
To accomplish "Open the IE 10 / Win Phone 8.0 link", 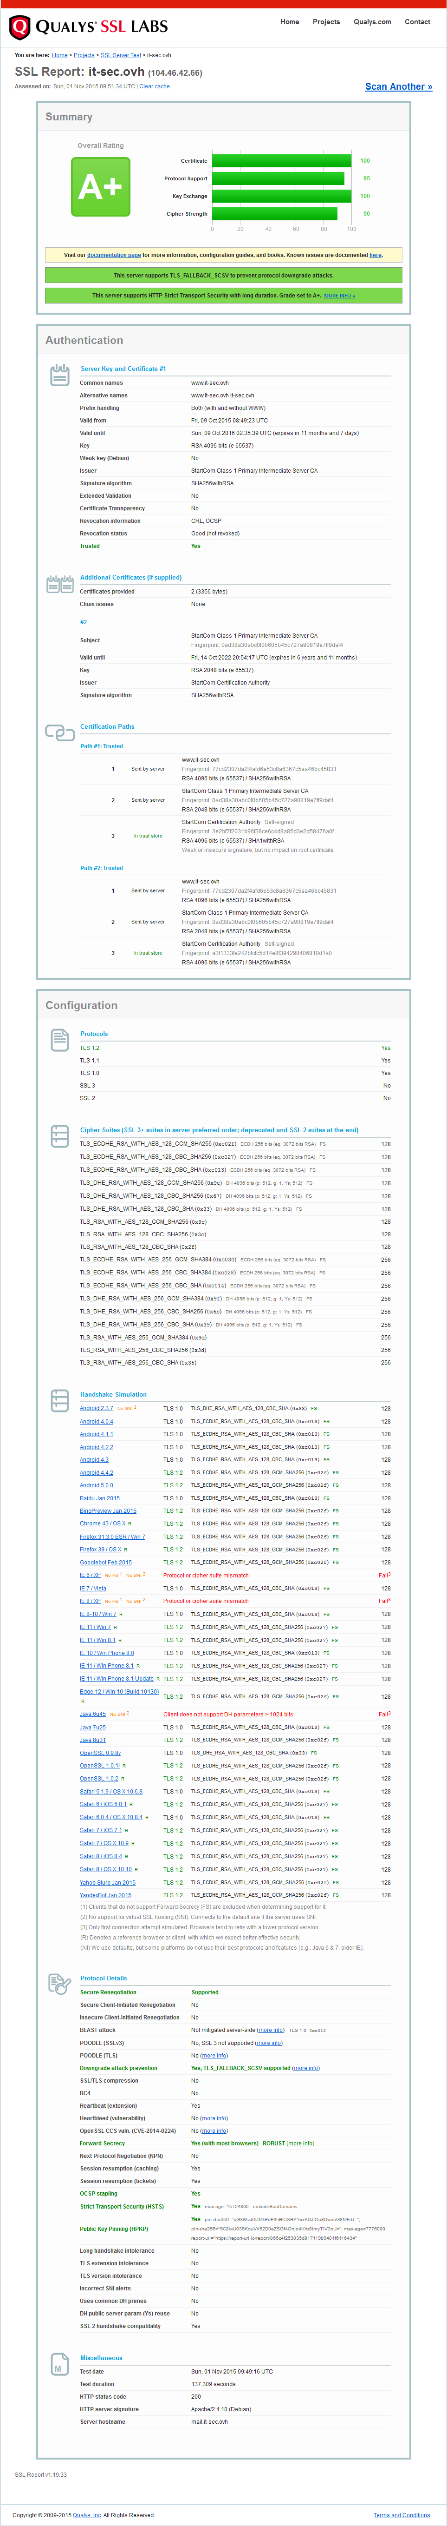I will [x=107, y=1653].
